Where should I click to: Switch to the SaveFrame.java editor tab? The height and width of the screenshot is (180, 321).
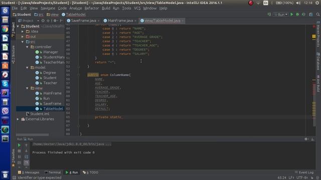pos(83,20)
